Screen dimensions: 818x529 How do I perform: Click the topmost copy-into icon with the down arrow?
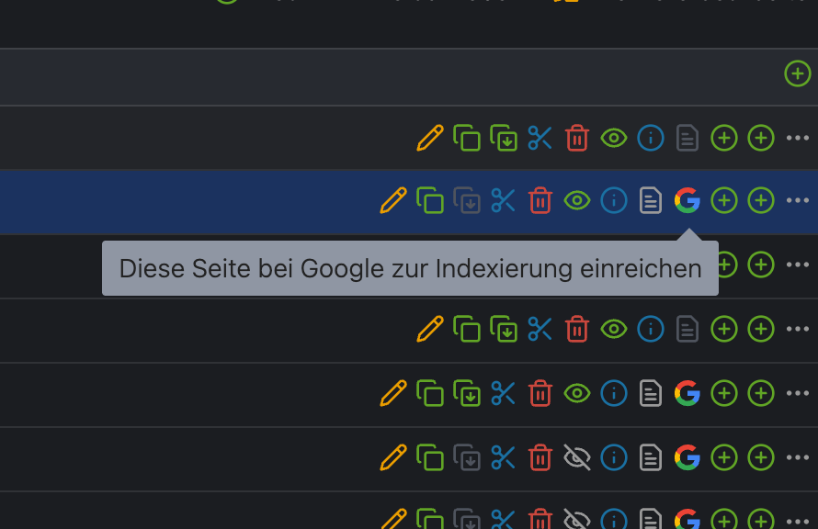click(x=504, y=138)
